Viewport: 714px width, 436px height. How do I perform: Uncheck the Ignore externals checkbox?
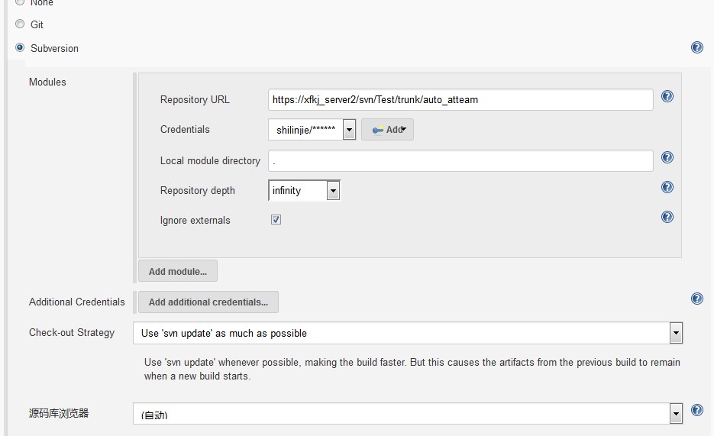coord(276,220)
